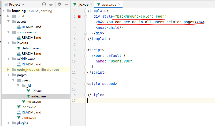Close the _id.vue tab
This screenshot has height=126, width=215.
(91, 4)
